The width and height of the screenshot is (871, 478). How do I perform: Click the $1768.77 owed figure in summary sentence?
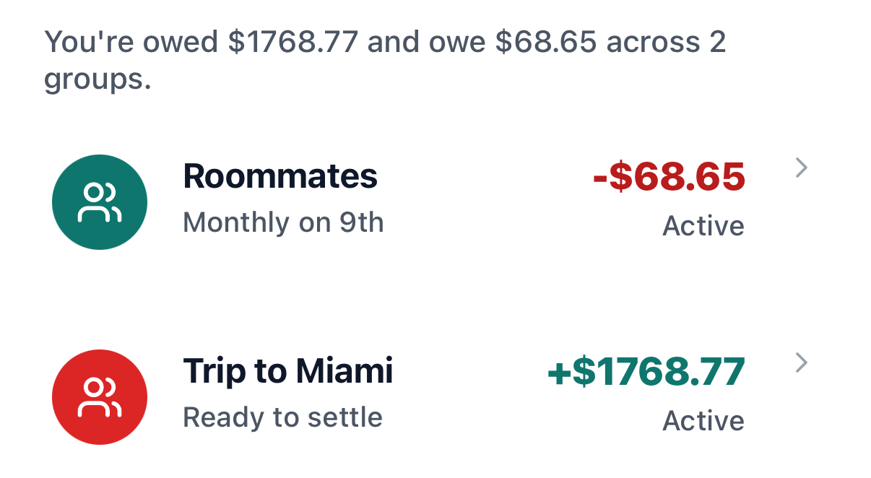coord(293,42)
